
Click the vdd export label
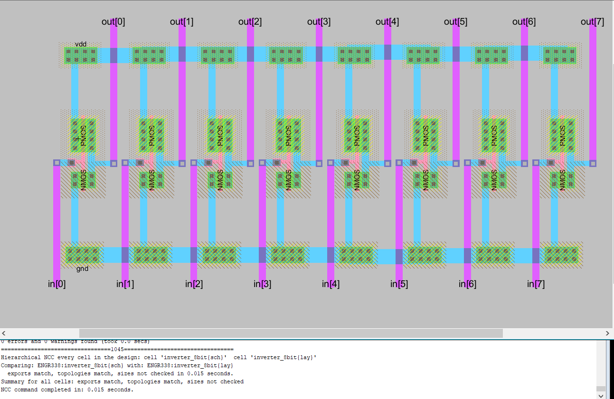coord(81,44)
